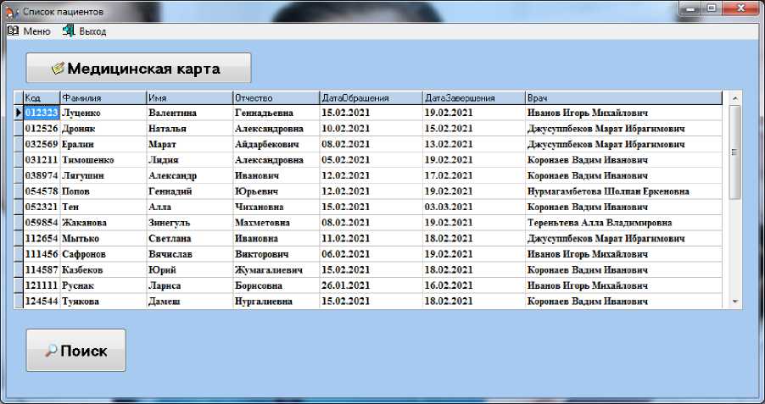Click the scrollbar up arrow of the table
Screen dimensions: 765x404
(x=735, y=98)
